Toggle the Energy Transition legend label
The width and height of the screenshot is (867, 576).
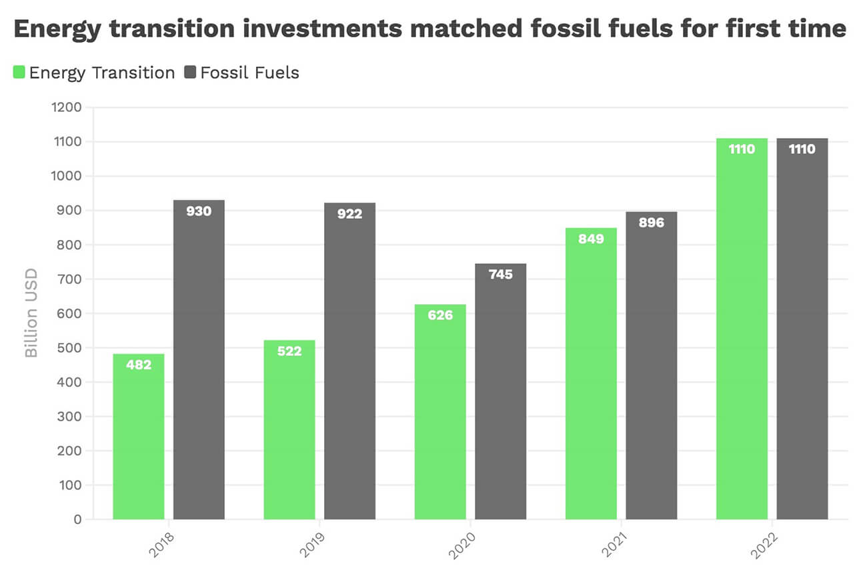(x=101, y=73)
